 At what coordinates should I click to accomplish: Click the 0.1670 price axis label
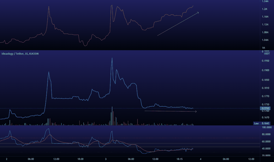pos(265,117)
